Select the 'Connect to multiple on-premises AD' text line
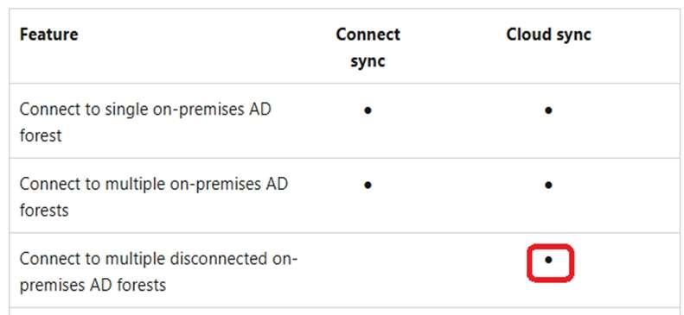The width and height of the screenshot is (684, 315). tap(154, 184)
